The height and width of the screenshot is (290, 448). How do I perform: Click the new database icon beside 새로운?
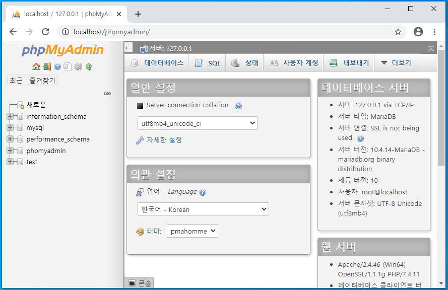(21, 105)
